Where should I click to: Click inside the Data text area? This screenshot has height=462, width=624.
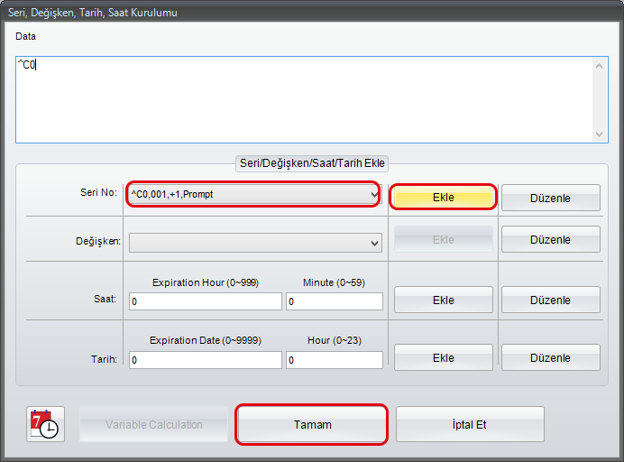(x=298, y=99)
